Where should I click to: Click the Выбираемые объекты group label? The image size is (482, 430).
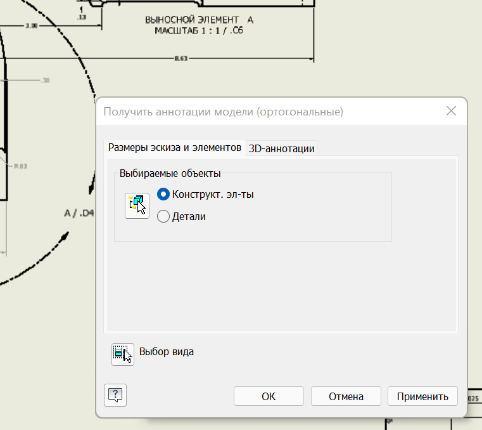point(170,173)
